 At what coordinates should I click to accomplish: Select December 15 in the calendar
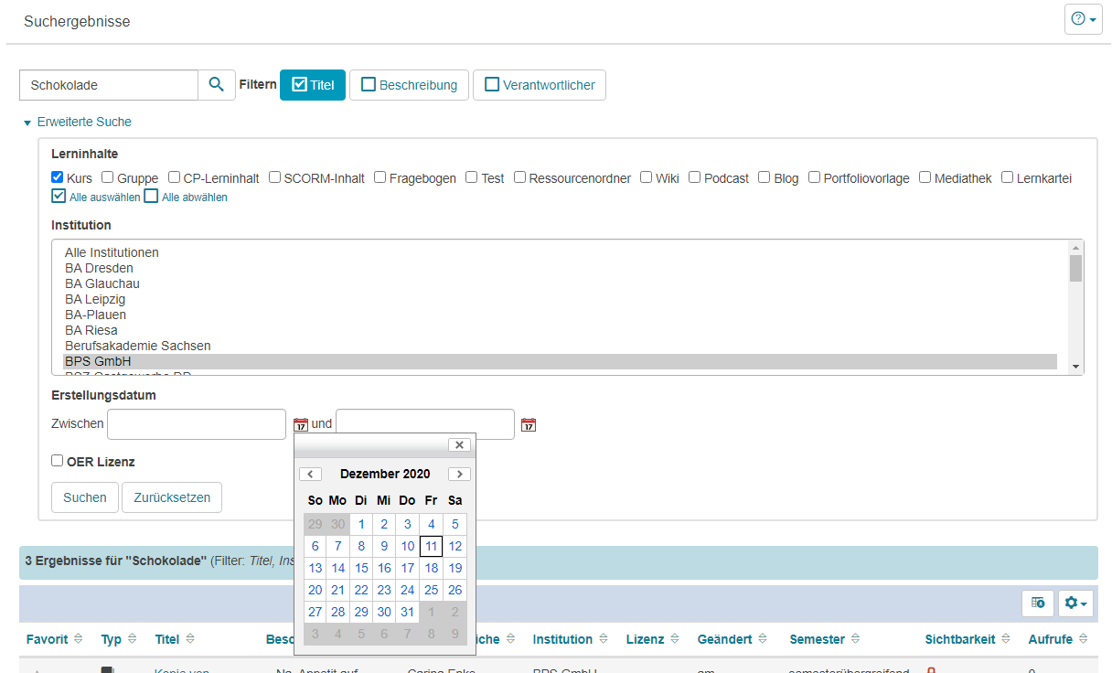[361, 568]
